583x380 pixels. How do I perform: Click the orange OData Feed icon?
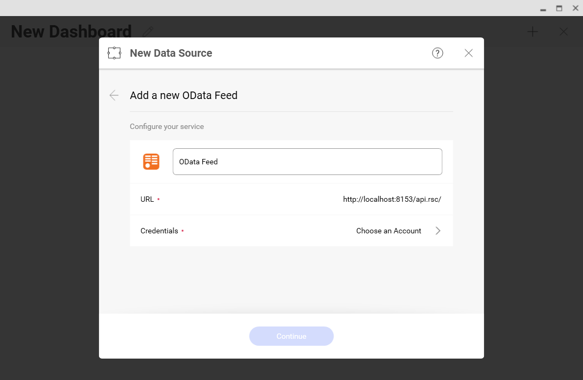point(151,162)
